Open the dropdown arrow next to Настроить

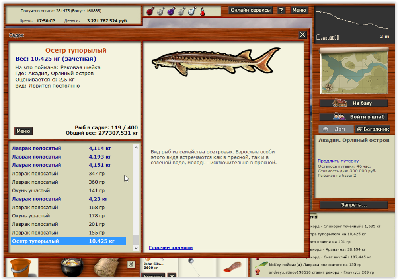click(x=172, y=276)
